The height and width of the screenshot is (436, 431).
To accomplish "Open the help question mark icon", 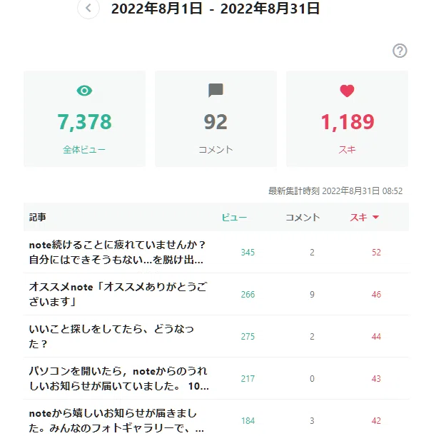I will [400, 51].
